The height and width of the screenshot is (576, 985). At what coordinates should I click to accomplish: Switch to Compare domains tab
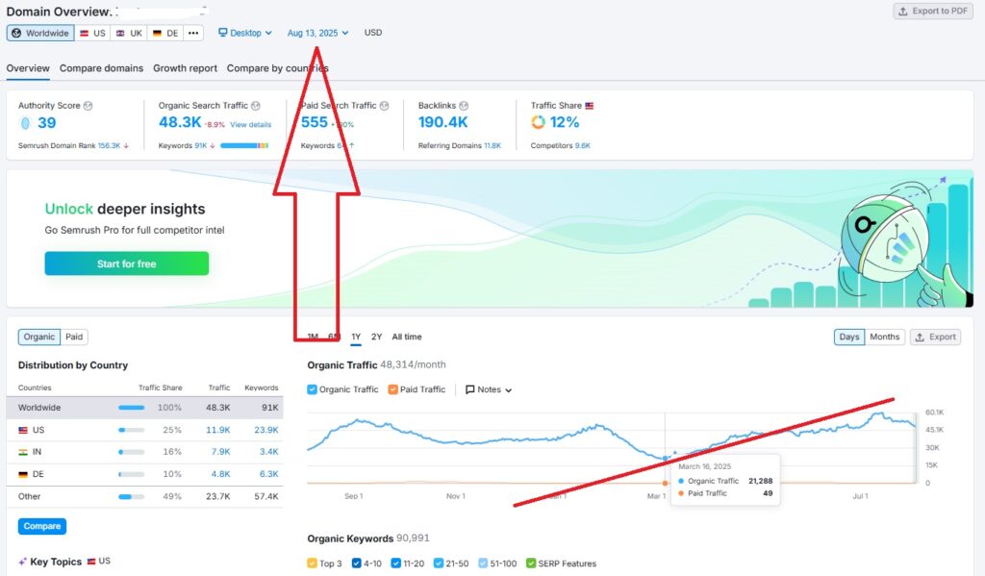(x=101, y=68)
